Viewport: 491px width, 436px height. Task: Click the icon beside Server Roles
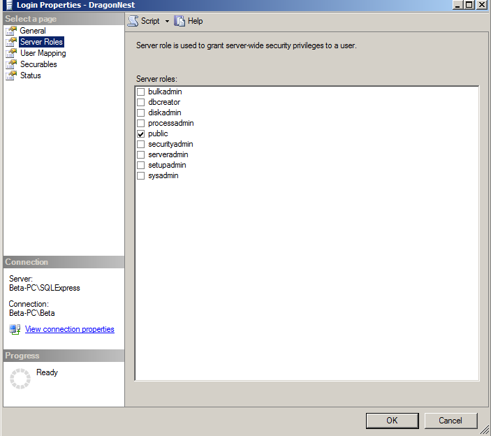point(11,42)
